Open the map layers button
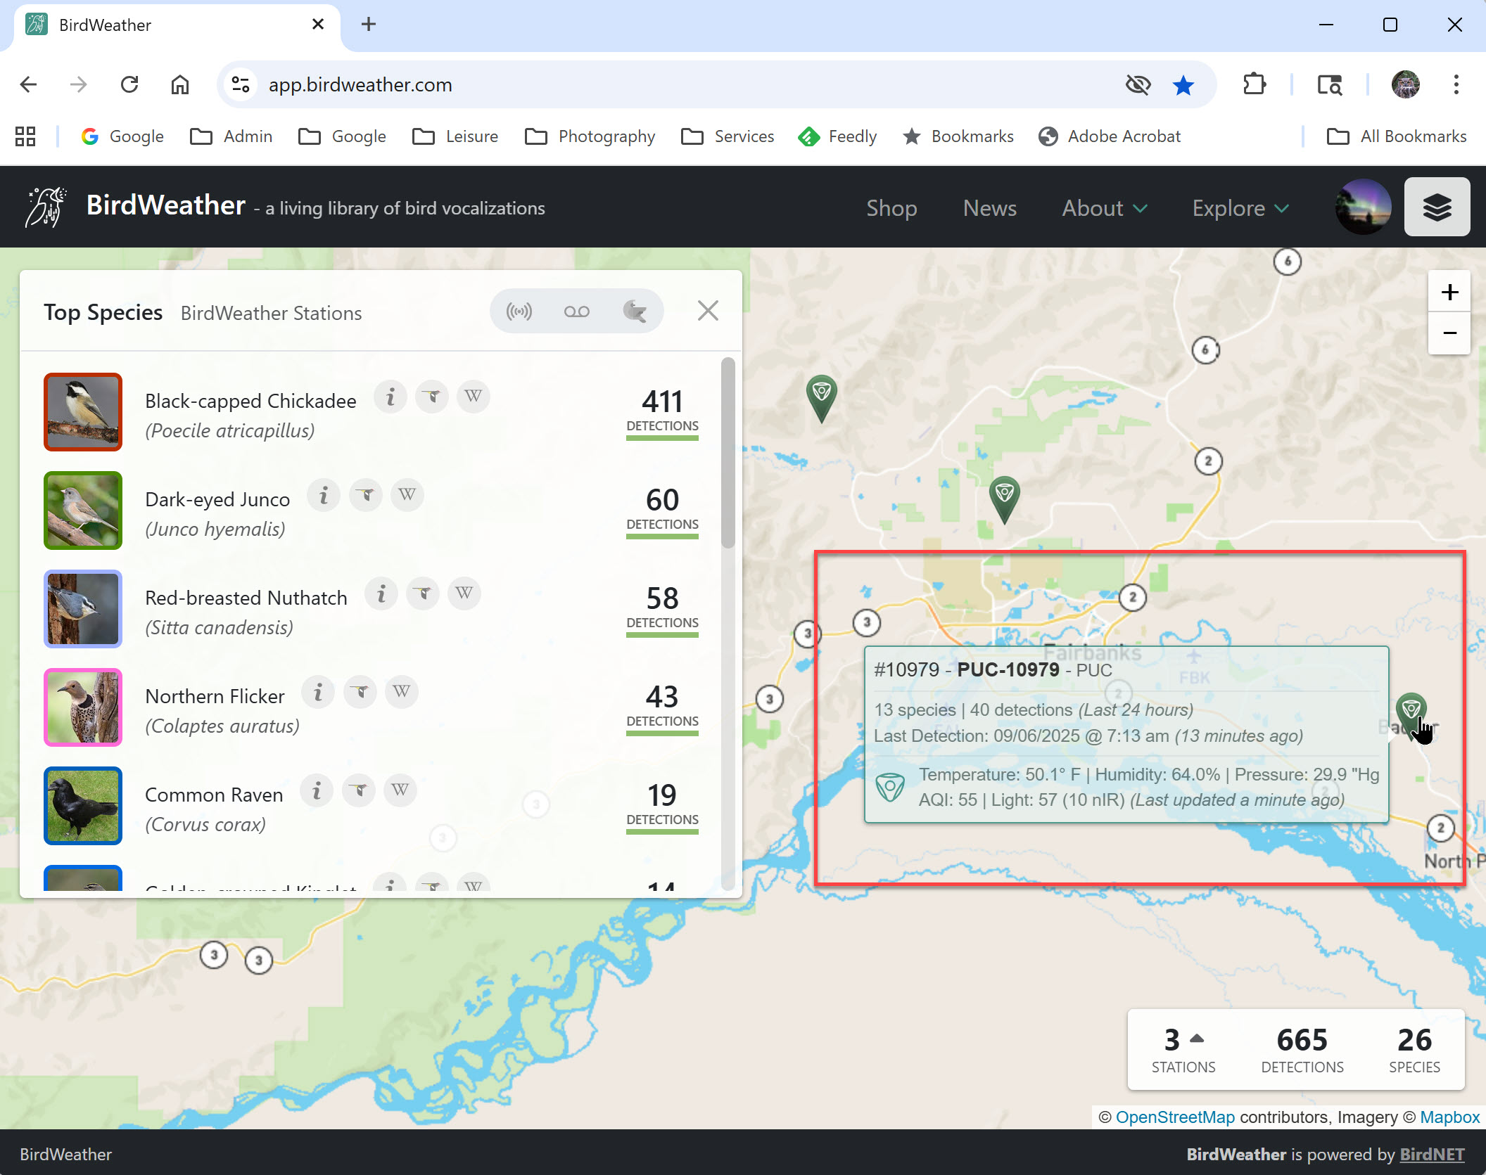Image resolution: width=1486 pixels, height=1175 pixels. coord(1436,207)
